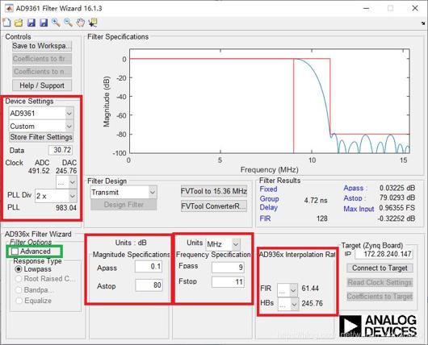This screenshot has height=345, width=428.
Task: Open the Transmit filter design dropdown
Action: 124,193
